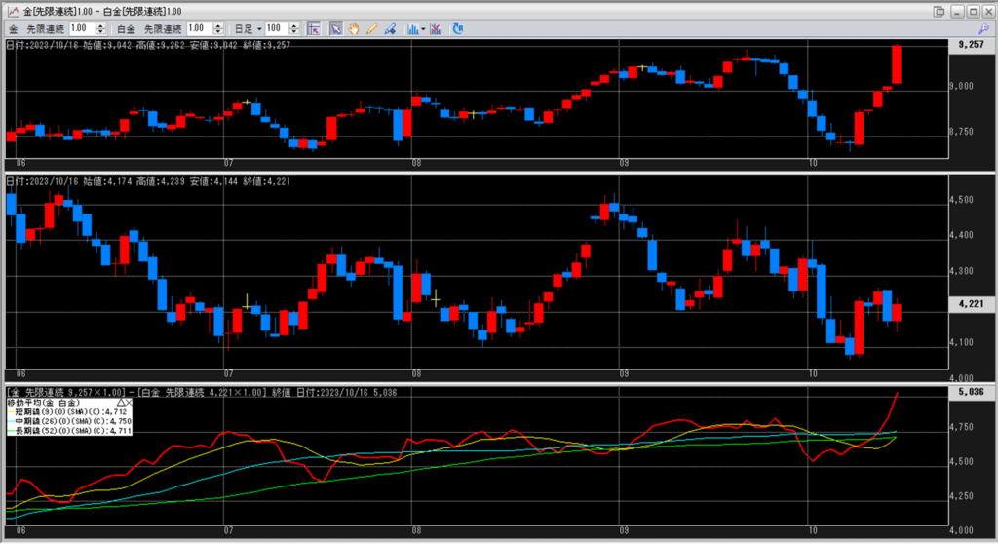This screenshot has height=544, width=998.
Task: Close the 移動平均 legend box
Action: [x=130, y=402]
